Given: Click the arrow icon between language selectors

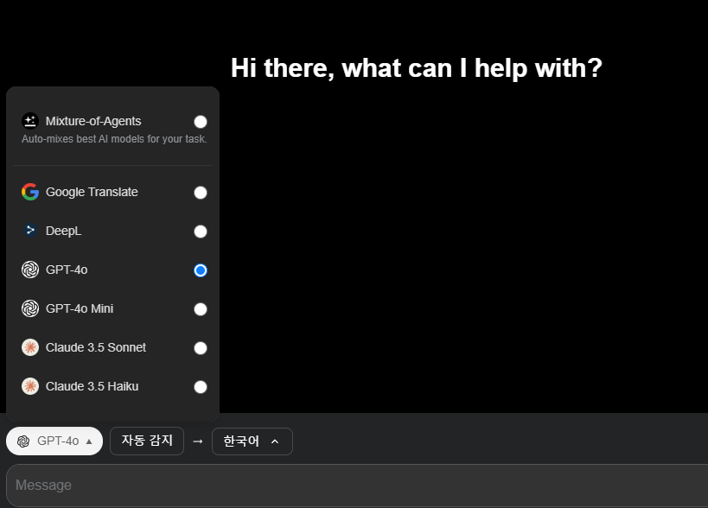Looking at the screenshot, I should click(198, 441).
